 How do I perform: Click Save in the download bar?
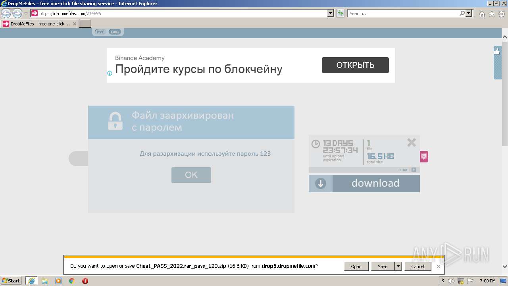383,267
